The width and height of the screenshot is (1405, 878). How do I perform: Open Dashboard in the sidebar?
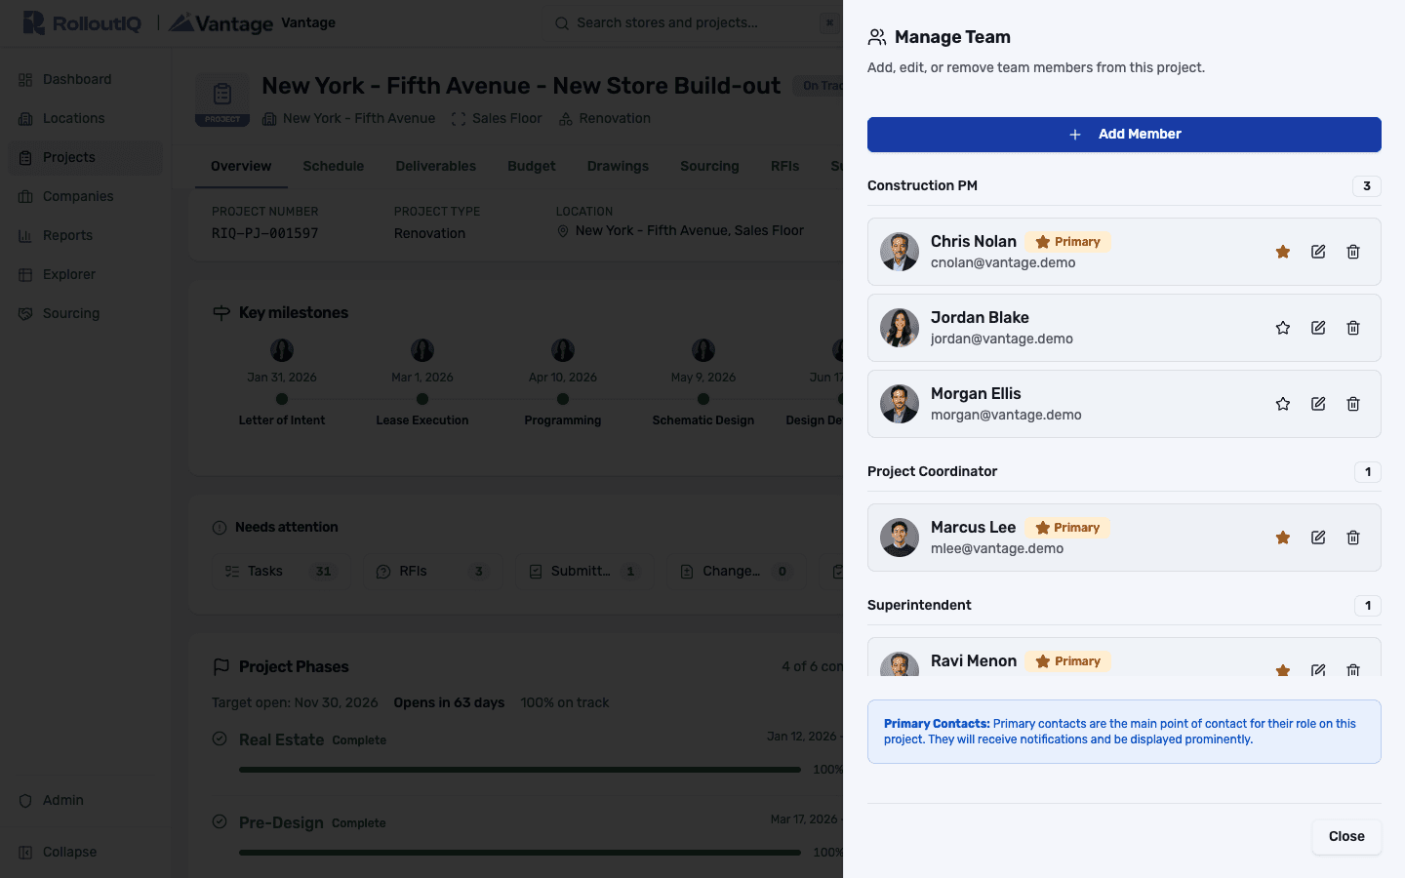point(85,80)
